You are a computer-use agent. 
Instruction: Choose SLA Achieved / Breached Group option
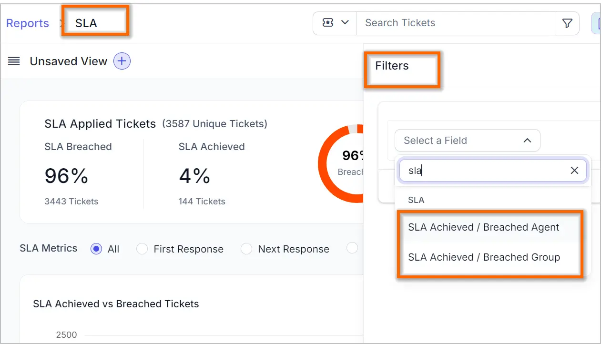(484, 257)
